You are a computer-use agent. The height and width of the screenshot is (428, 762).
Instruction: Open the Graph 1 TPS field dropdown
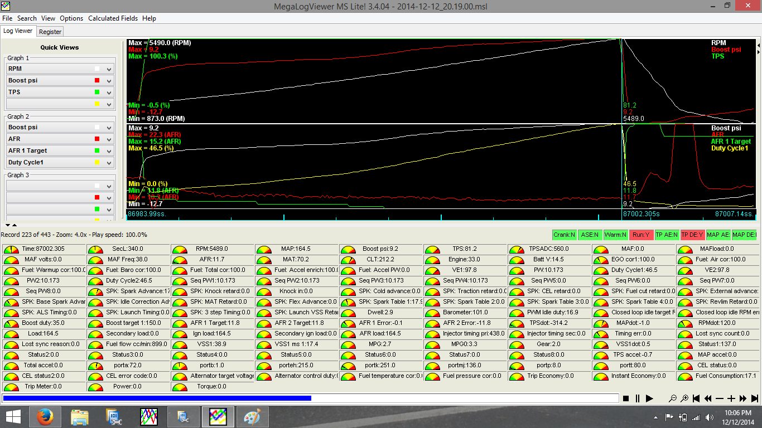coord(109,93)
